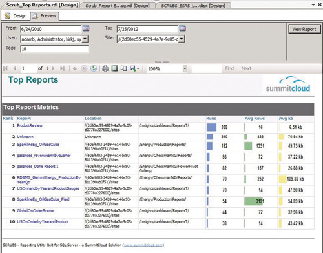This screenshot has height=253, width=323.
Task: Click the Report column header
Action: (24, 119)
